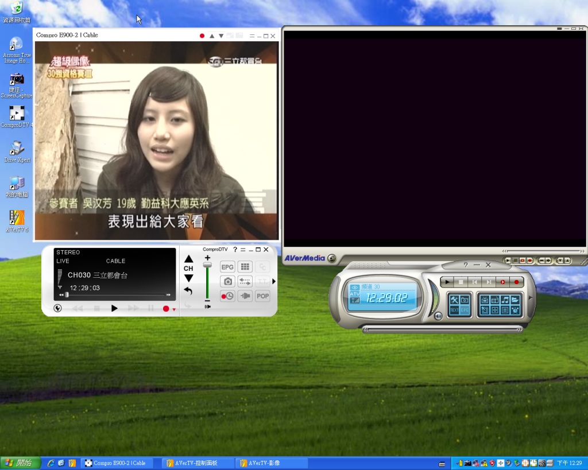
Task: Click the red record button in AVerTV control panel
Action: pyautogui.click(x=516, y=282)
